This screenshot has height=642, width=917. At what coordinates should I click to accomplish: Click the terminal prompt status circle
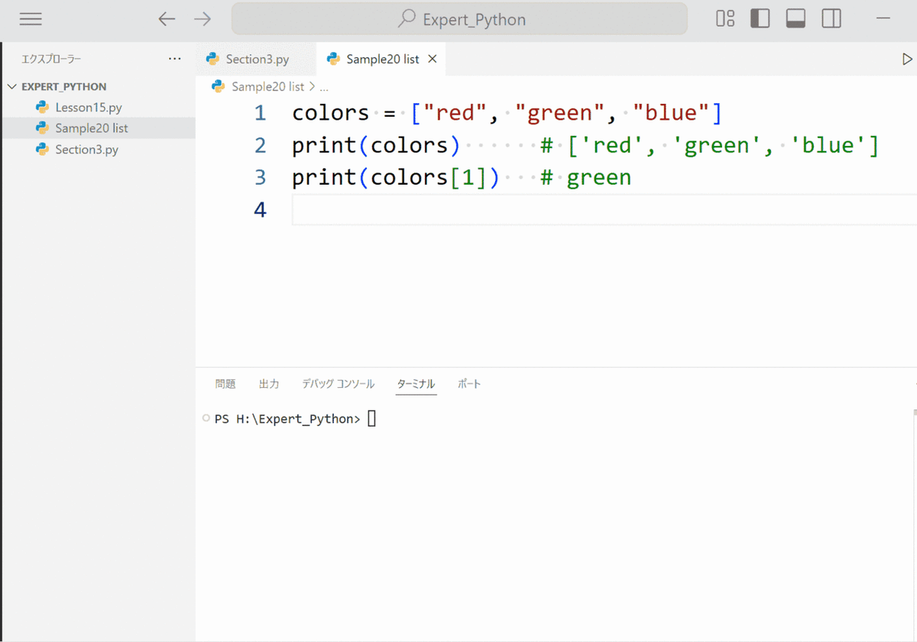click(206, 418)
